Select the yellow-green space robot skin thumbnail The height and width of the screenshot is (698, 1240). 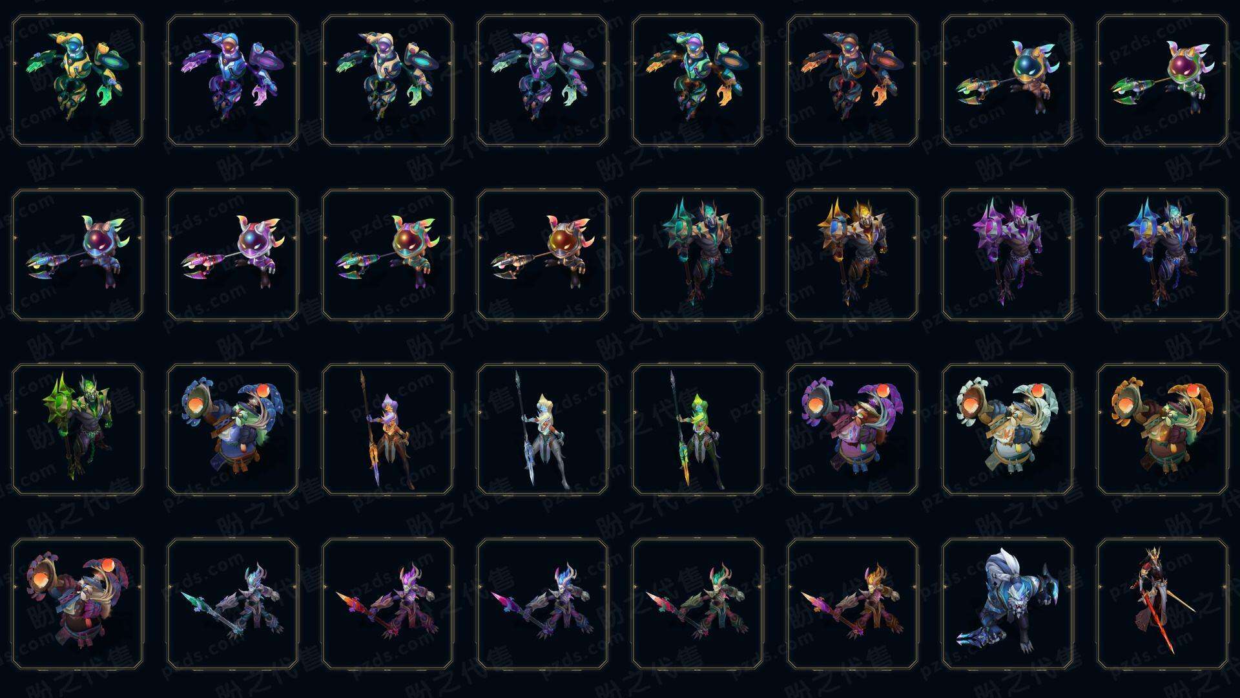(77, 81)
